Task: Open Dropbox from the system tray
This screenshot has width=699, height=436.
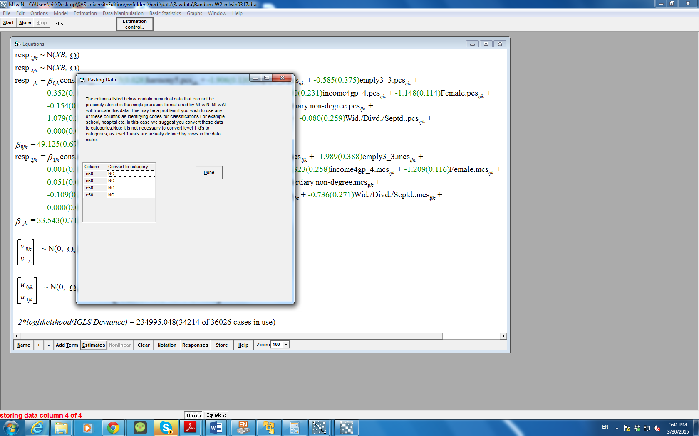Action: (x=637, y=428)
